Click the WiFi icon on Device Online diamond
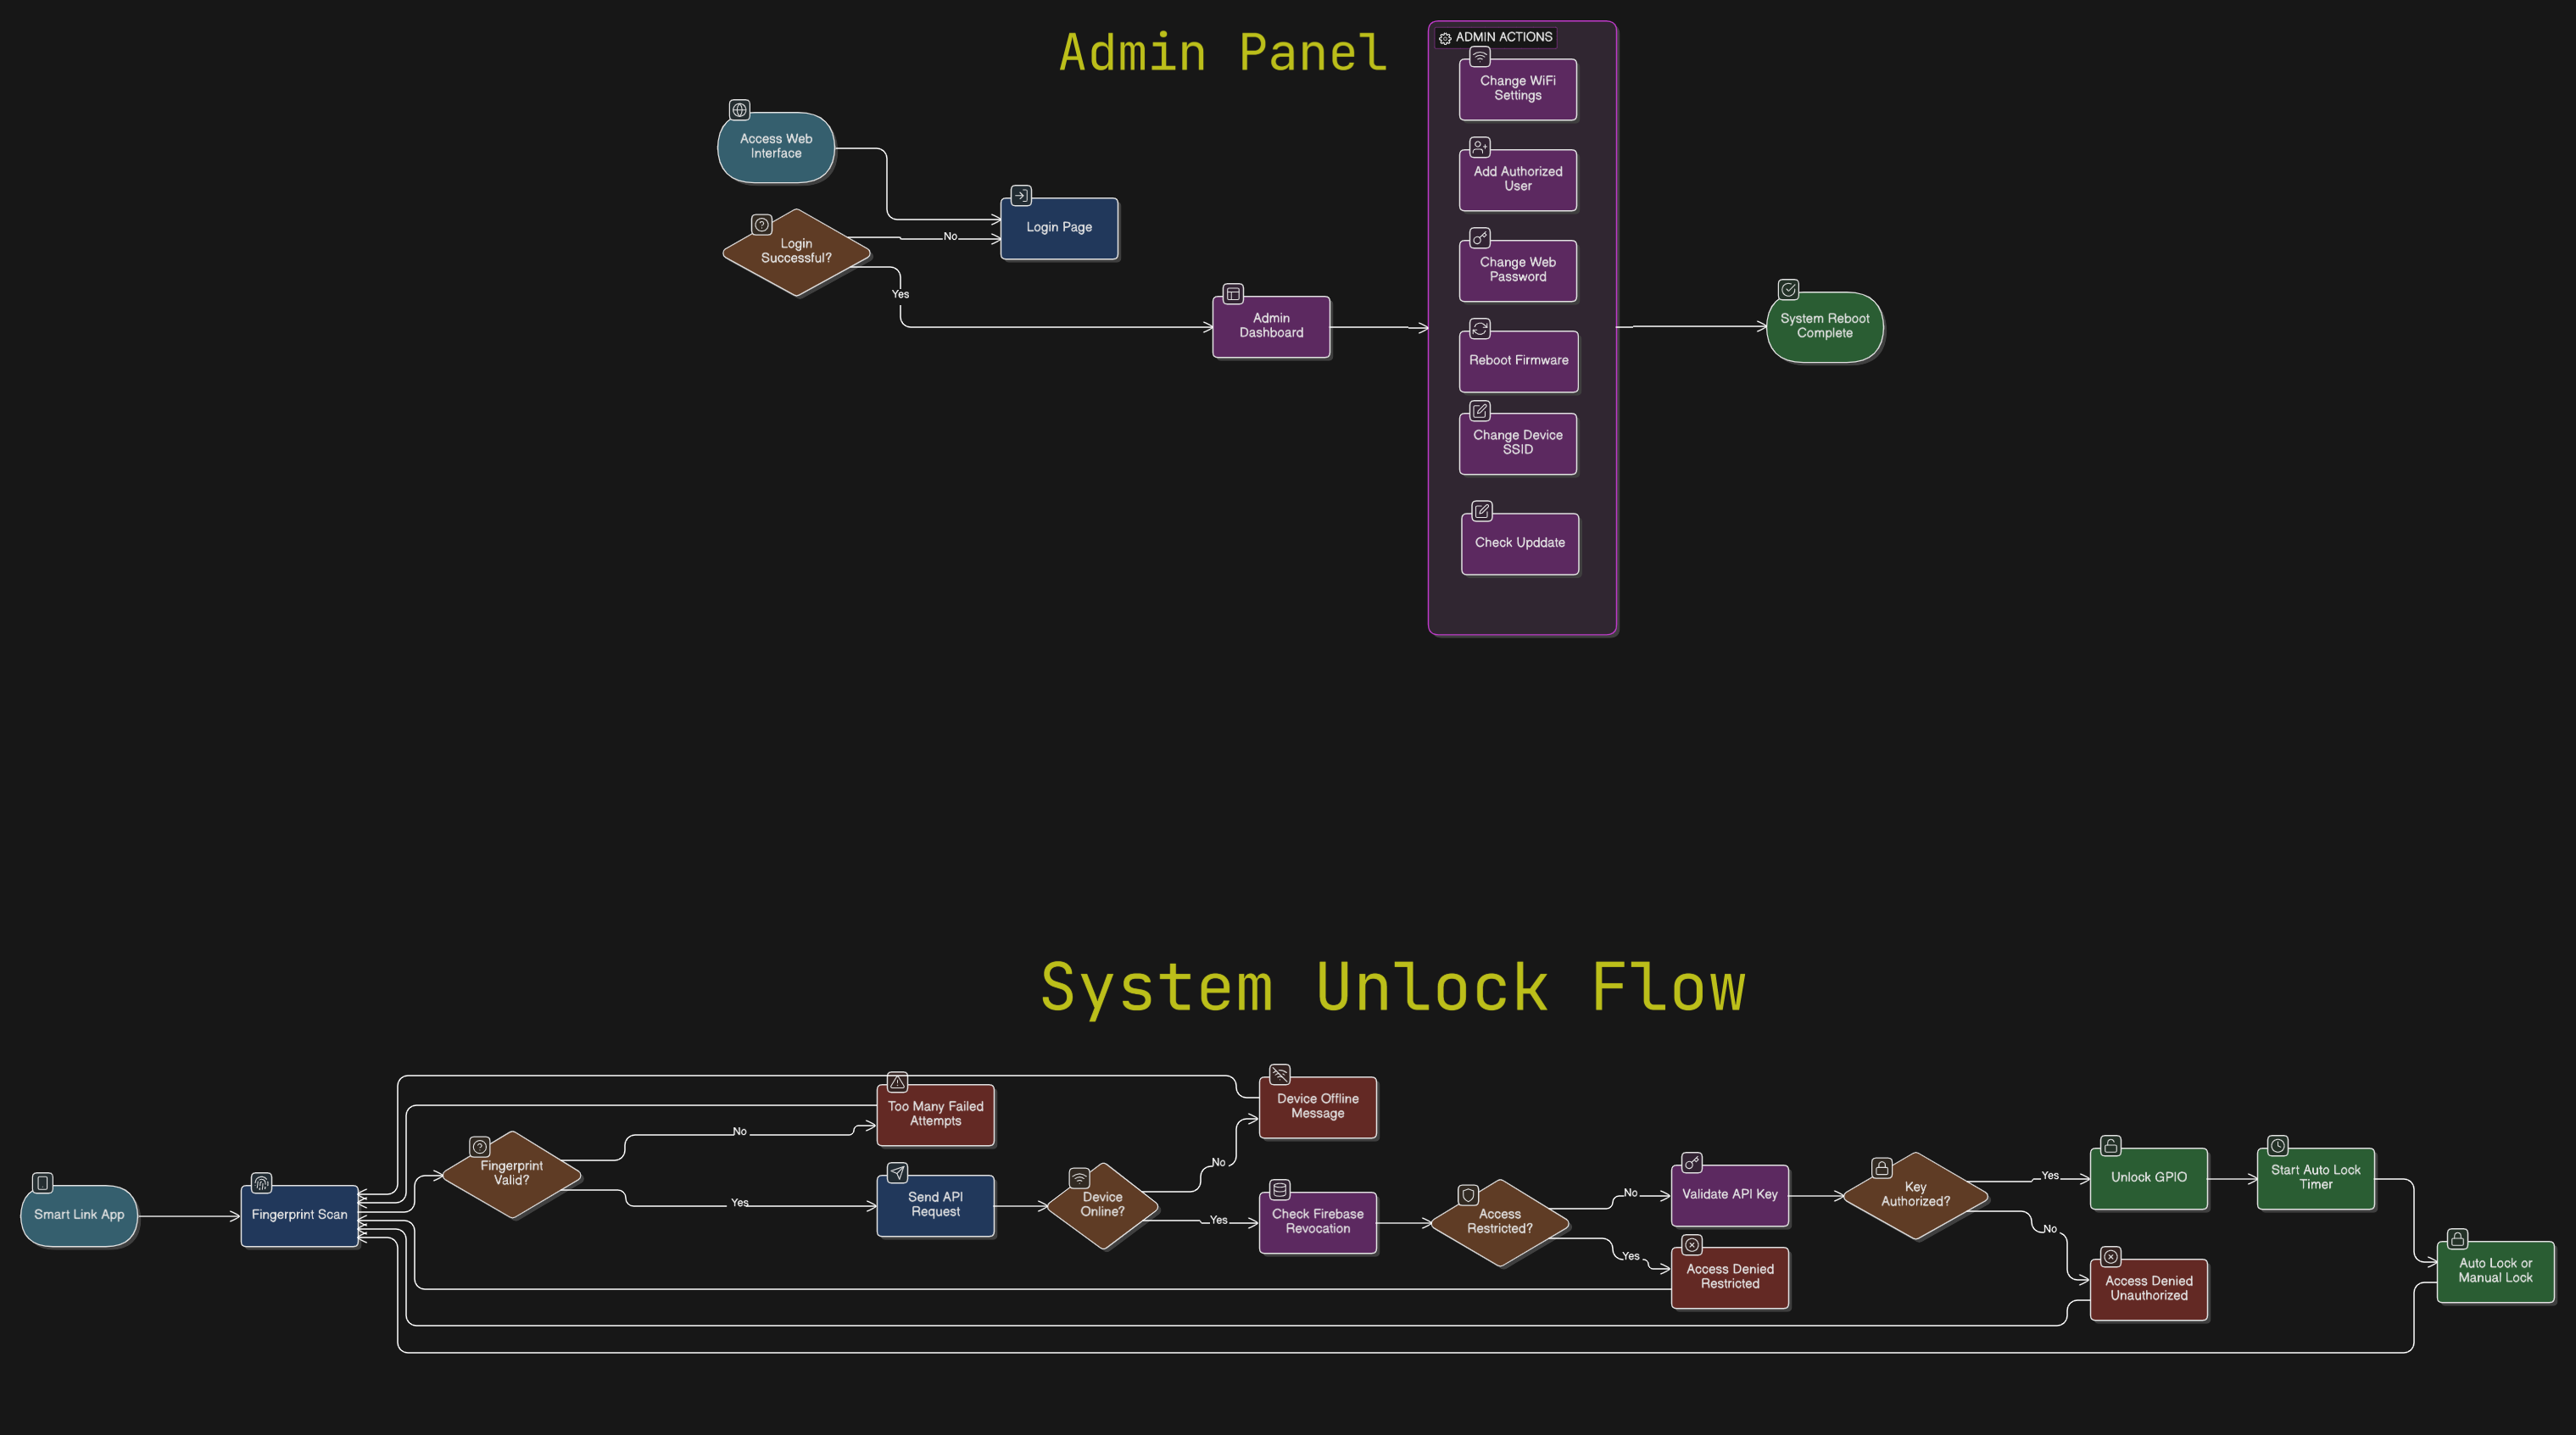 (1079, 1179)
